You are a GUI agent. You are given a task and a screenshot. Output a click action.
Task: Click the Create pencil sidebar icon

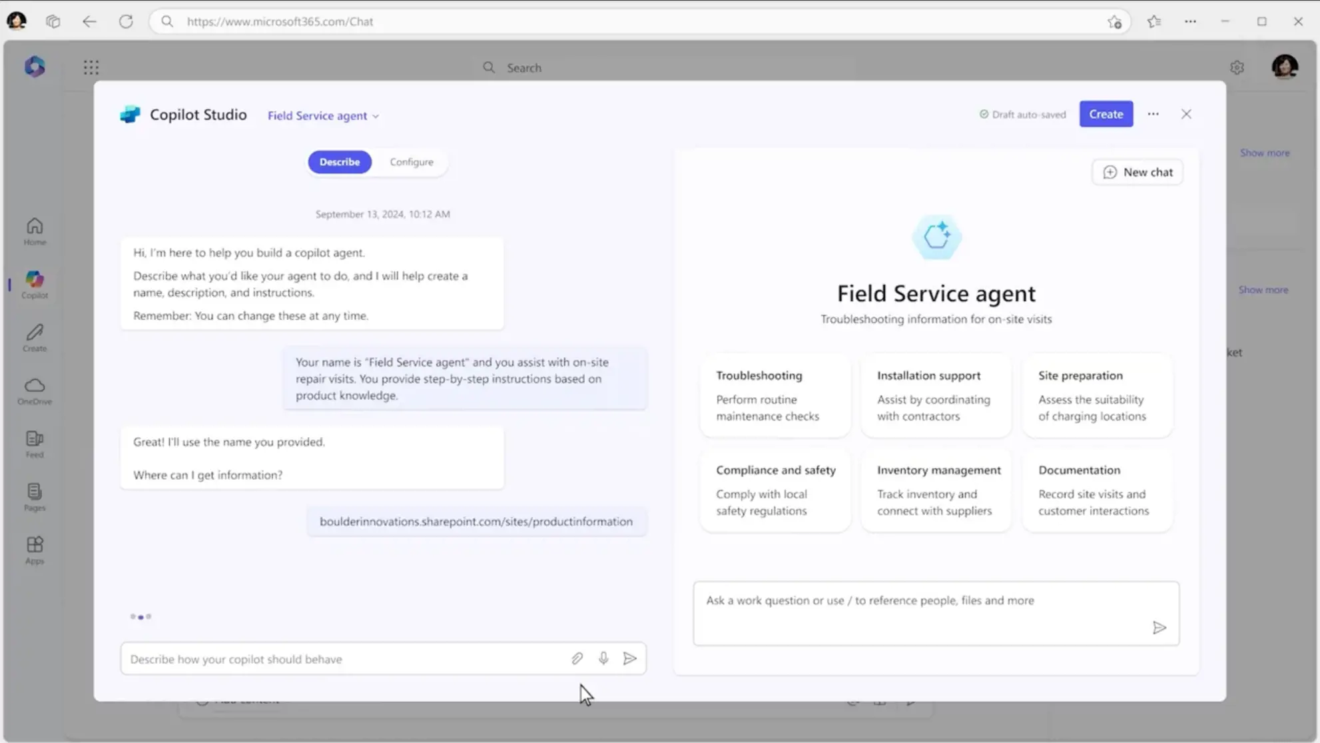pos(35,338)
